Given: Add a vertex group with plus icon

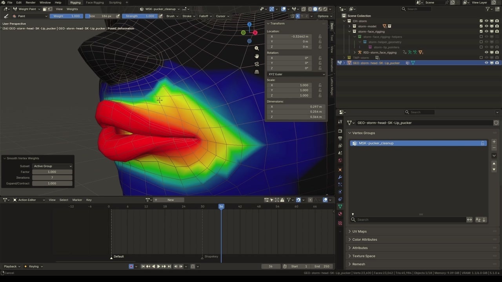Looking at the screenshot, I should (494, 142).
